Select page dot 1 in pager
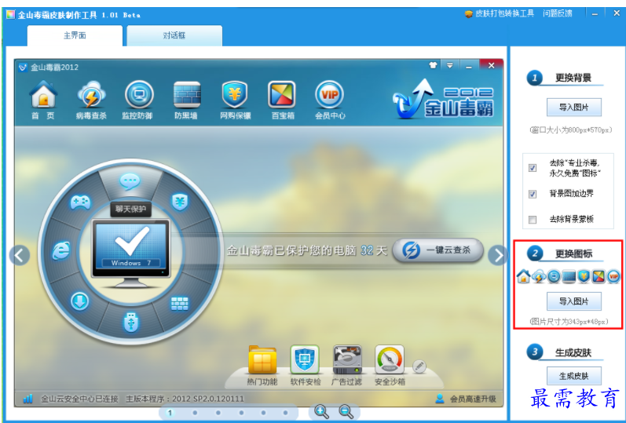626x423 pixels. click(170, 413)
